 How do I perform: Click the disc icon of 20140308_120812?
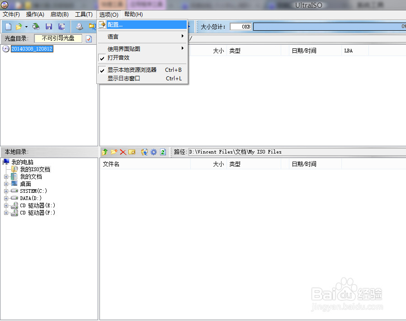tap(6, 49)
